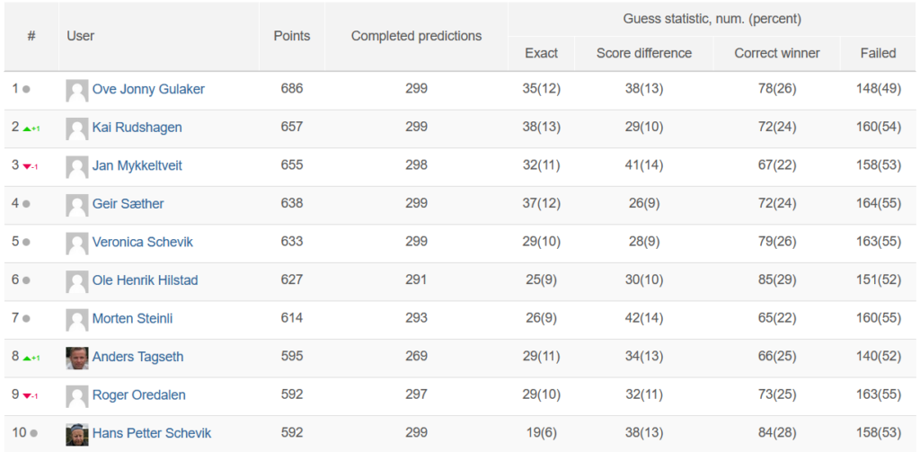Screen dimensions: 920x452
Task: Open Morten Steinli's profile link
Action: pos(133,318)
